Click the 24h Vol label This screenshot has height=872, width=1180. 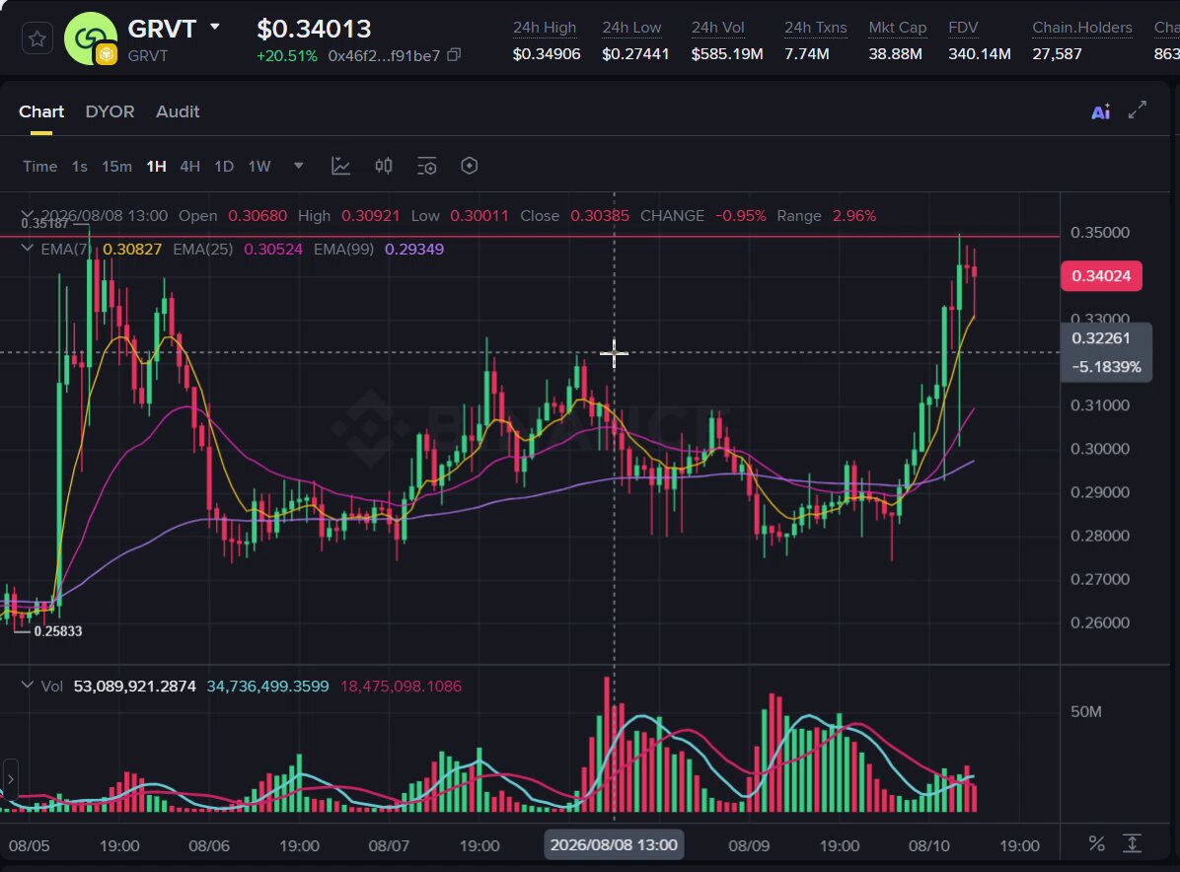(718, 28)
